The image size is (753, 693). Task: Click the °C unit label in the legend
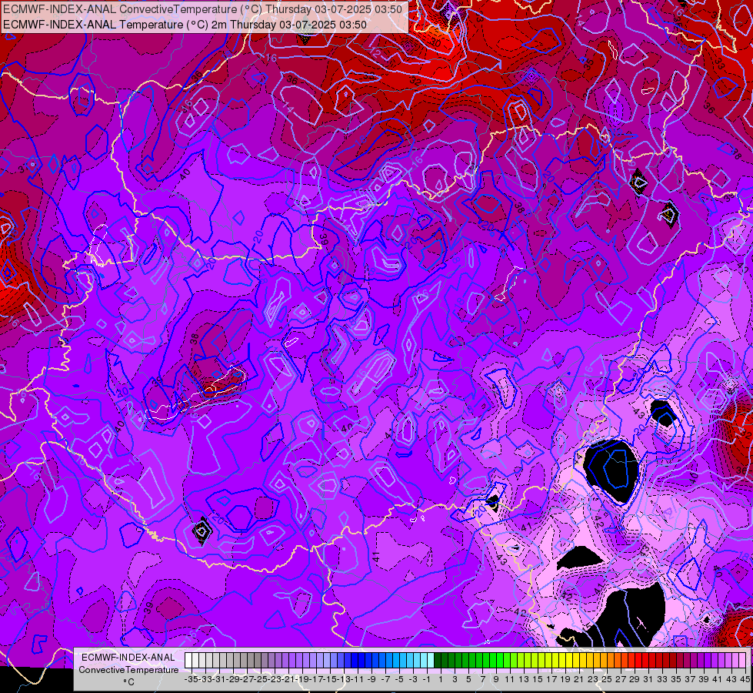[128, 682]
